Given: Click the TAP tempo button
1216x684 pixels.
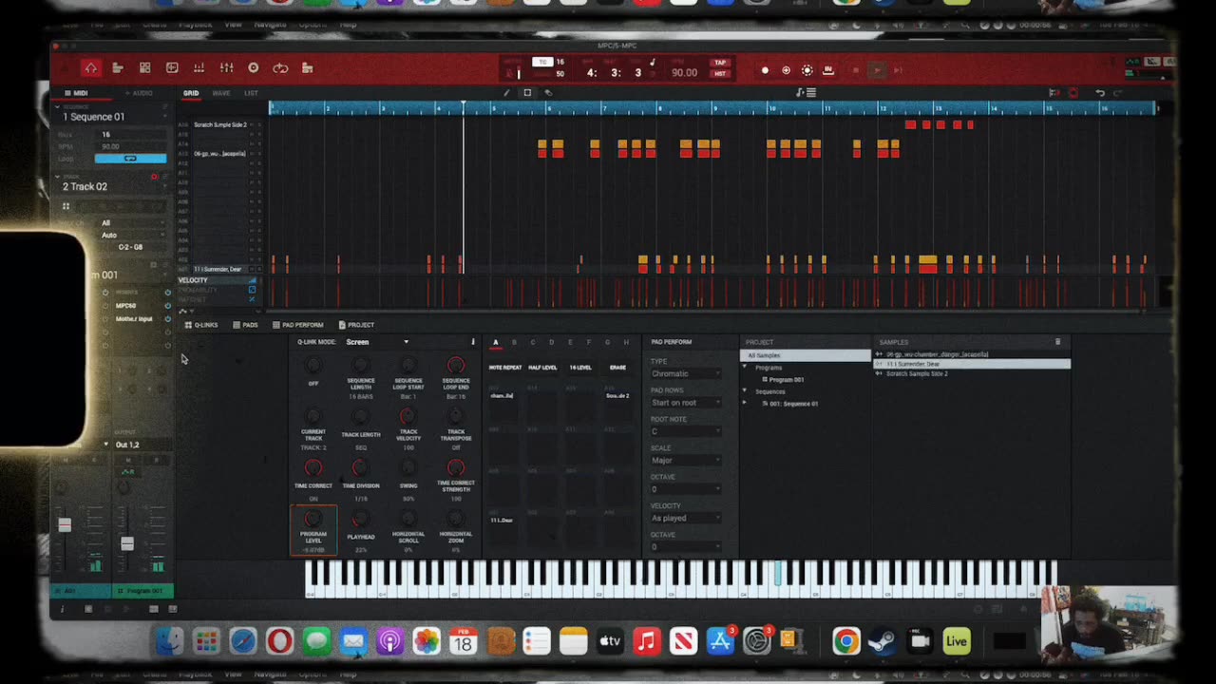Looking at the screenshot, I should pos(720,63).
